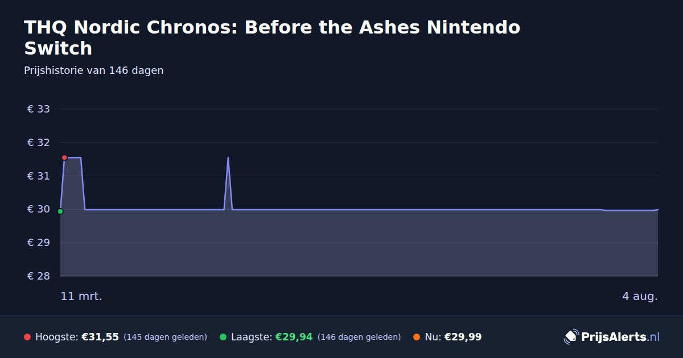Click the highest price value €31,55
683x358 pixels.
pos(100,337)
